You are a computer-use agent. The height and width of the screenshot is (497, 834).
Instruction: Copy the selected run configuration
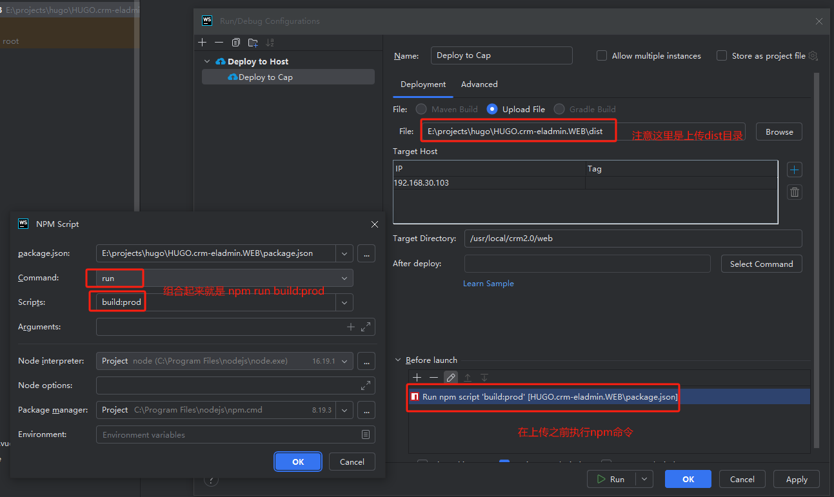coord(236,43)
